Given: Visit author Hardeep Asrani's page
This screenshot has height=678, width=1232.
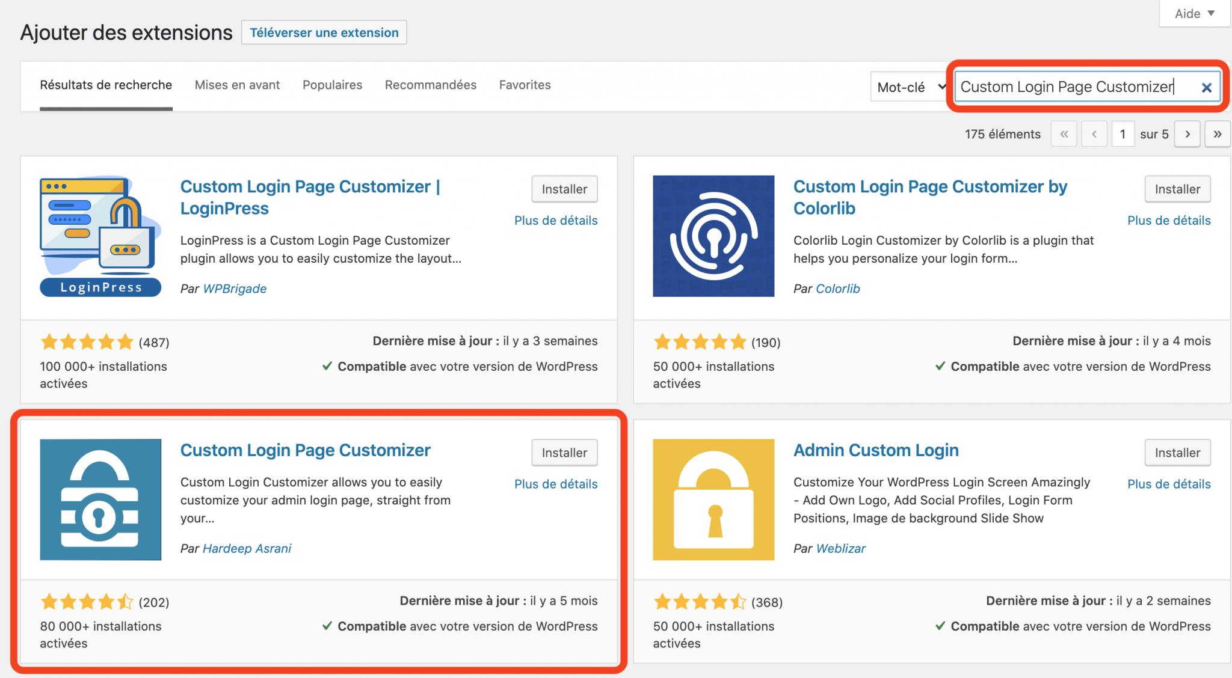Looking at the screenshot, I should (247, 548).
